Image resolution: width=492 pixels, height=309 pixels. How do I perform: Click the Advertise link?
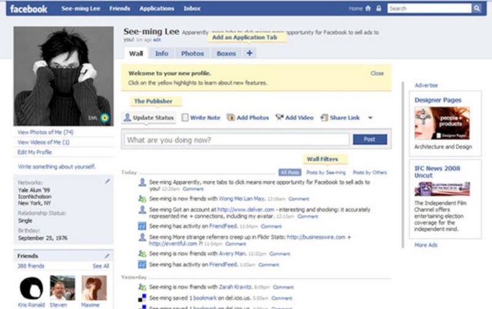[x=426, y=85]
